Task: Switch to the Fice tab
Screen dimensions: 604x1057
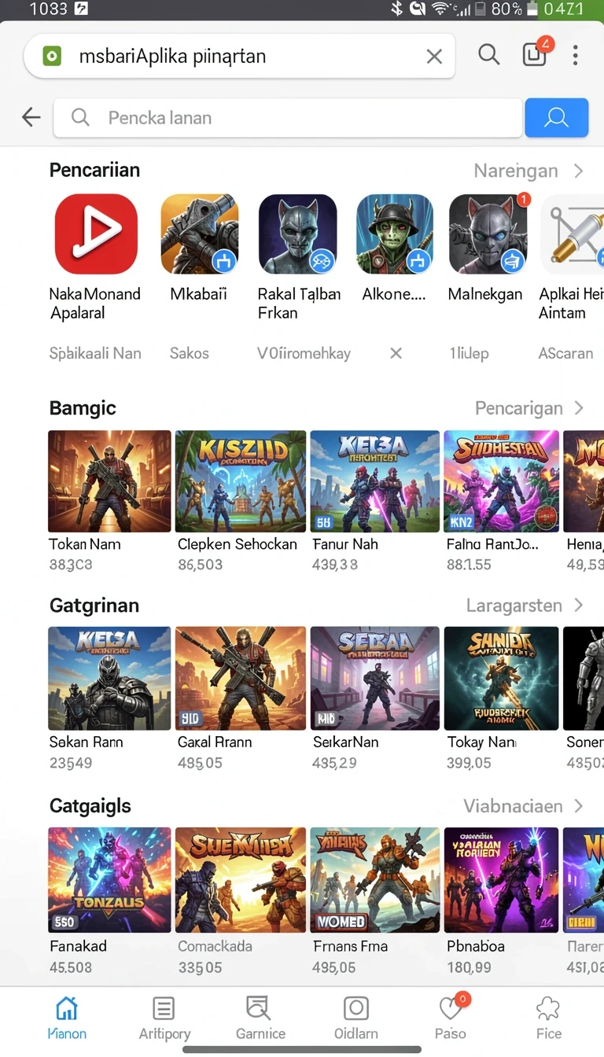Action: [x=548, y=1018]
